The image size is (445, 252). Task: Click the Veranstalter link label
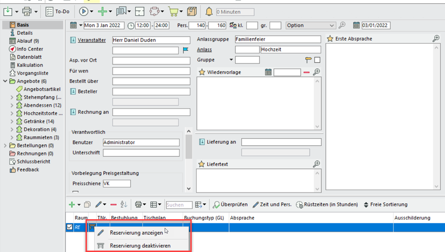pos(92,40)
